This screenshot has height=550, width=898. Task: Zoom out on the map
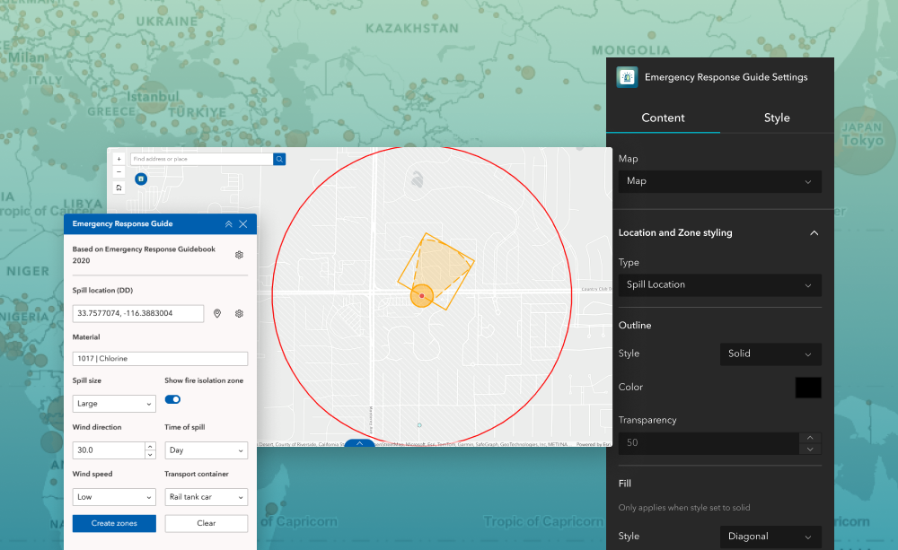119,172
